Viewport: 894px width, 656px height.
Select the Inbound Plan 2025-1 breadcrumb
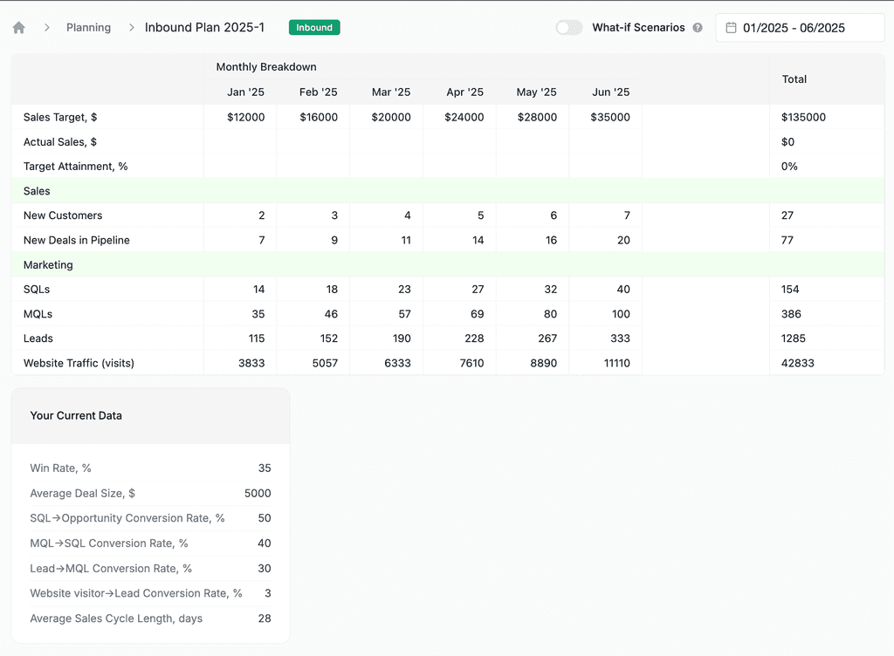pos(205,27)
